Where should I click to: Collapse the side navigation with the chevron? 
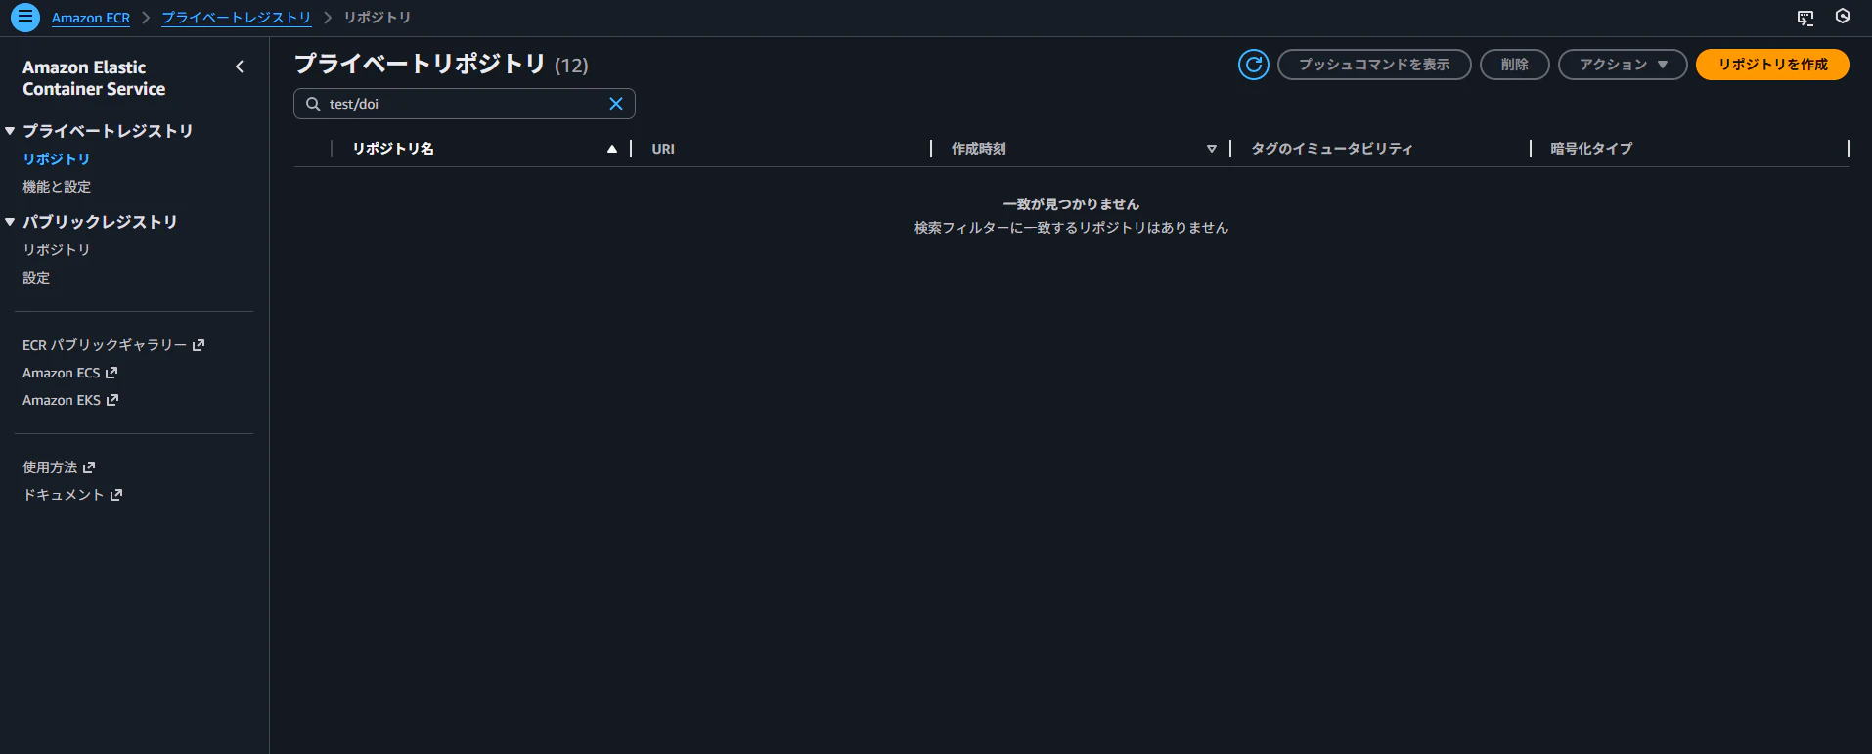[240, 67]
